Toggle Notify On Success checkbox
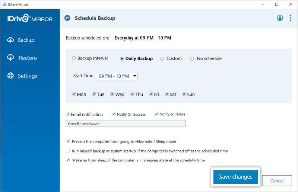Screen dimensions: 298x192 (114, 114)
